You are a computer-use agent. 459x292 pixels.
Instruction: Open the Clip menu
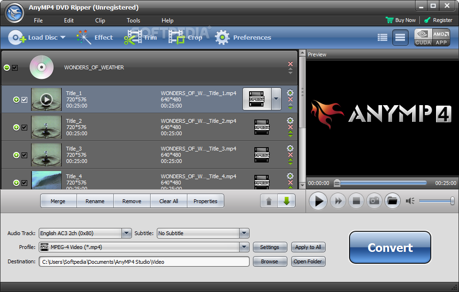pos(100,21)
